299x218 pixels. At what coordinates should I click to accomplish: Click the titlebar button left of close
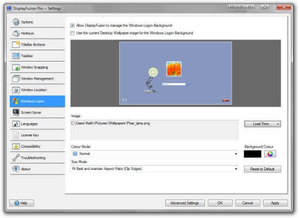tap(265, 7)
